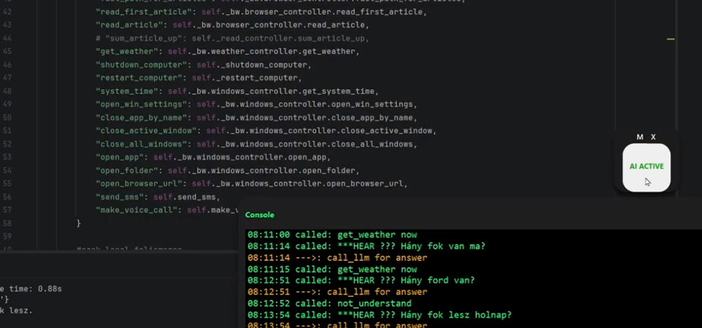The width and height of the screenshot is (702, 328).
Task: Click the "time: 0.88s" terminal output
Action: tap(31, 288)
